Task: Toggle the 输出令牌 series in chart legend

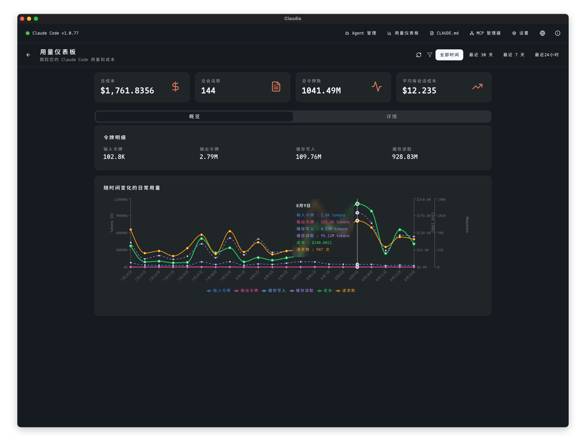Action: [x=246, y=291]
